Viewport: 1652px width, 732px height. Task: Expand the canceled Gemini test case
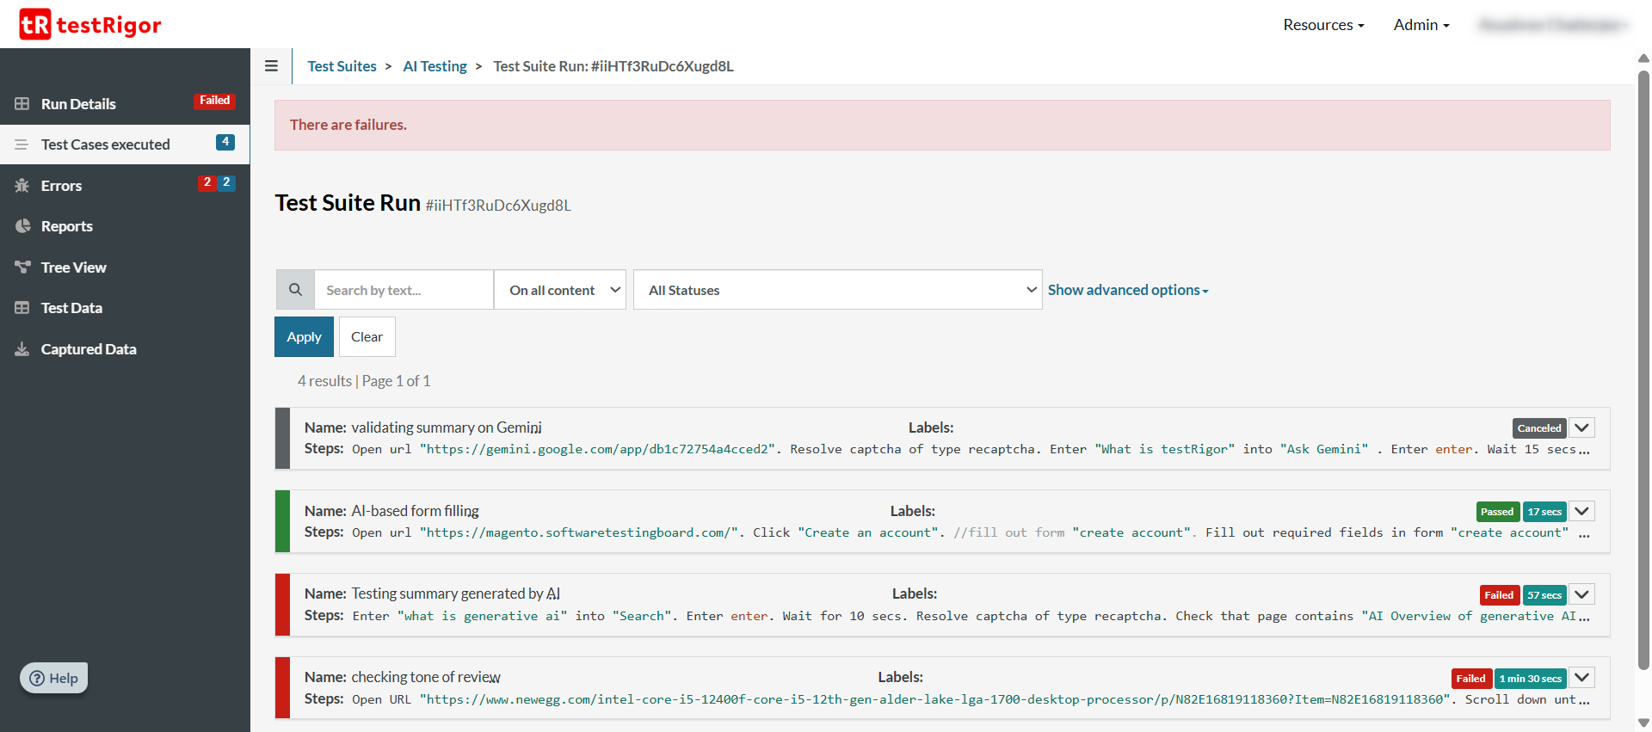pyautogui.click(x=1581, y=428)
